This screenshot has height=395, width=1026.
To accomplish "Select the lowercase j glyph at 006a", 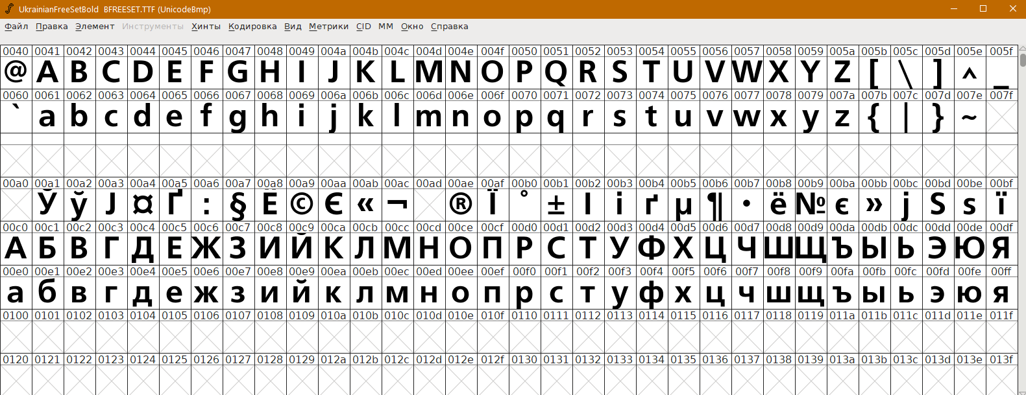I will tap(334, 117).
